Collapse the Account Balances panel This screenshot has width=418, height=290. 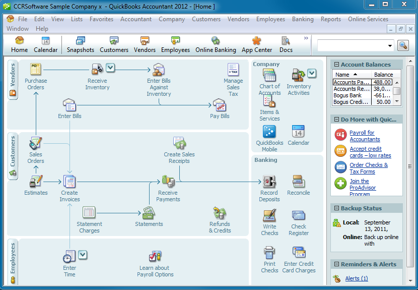(336, 65)
